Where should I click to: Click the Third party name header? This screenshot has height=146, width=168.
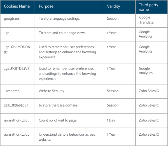148,7
